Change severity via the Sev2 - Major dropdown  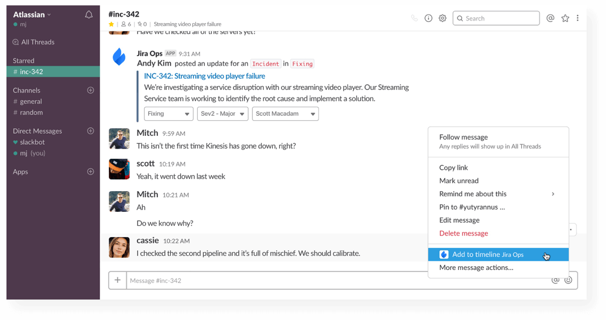(223, 114)
